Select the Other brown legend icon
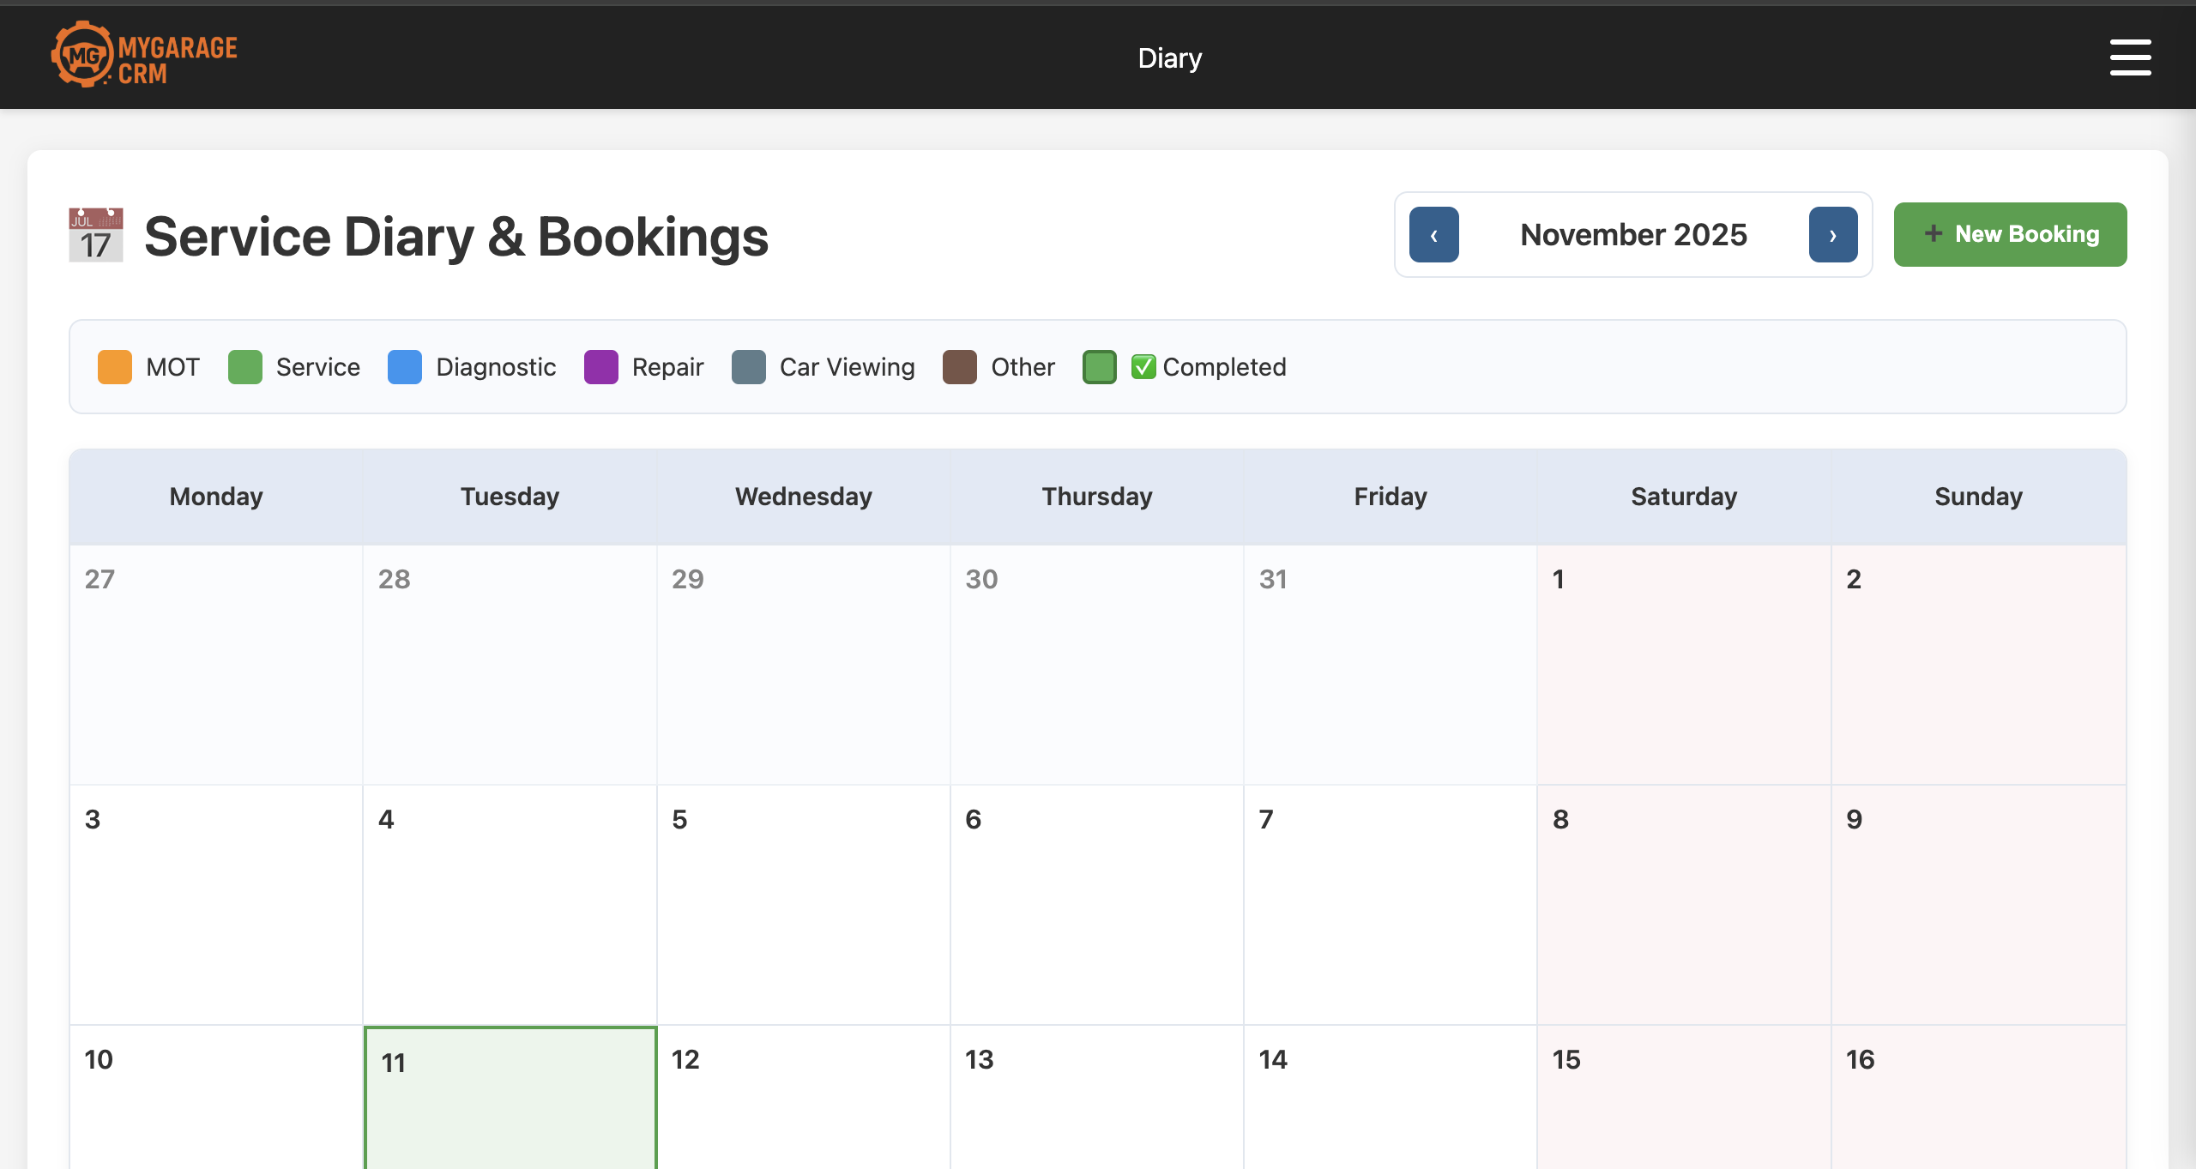Image resolution: width=2196 pixels, height=1169 pixels. 960,366
